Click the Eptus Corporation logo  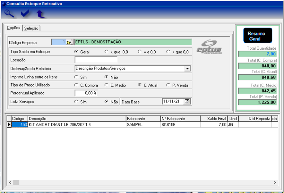(x=209, y=47)
